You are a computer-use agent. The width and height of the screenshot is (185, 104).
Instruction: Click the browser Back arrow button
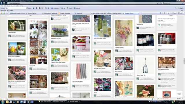coord(1,3)
